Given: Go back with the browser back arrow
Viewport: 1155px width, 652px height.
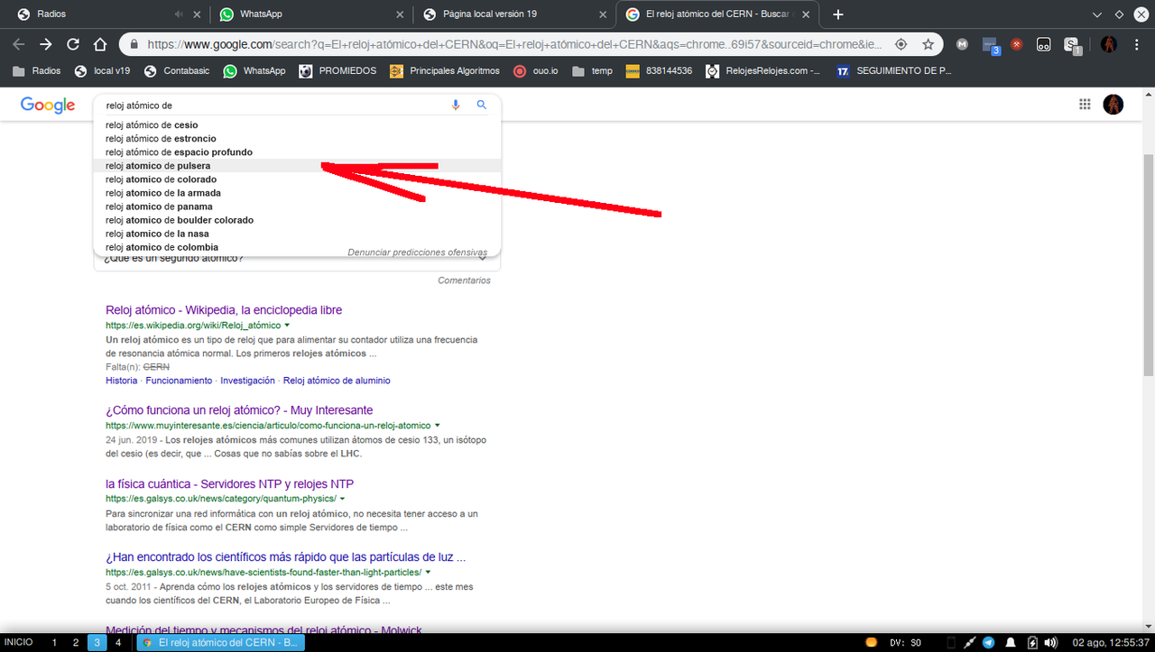Looking at the screenshot, I should pyautogui.click(x=19, y=44).
